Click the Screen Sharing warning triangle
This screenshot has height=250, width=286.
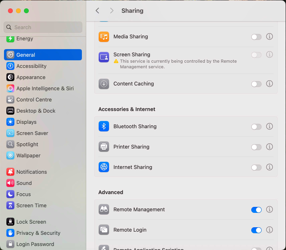[x=116, y=61]
